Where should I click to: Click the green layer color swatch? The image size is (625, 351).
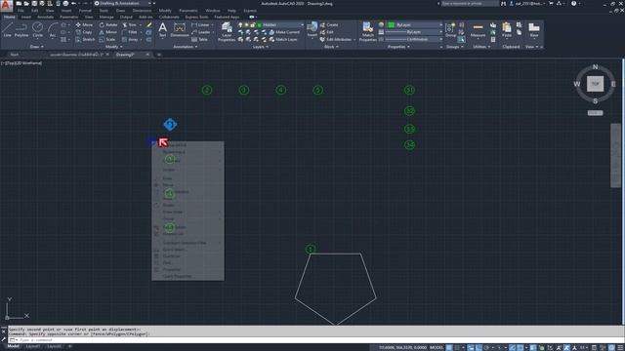tap(260, 24)
